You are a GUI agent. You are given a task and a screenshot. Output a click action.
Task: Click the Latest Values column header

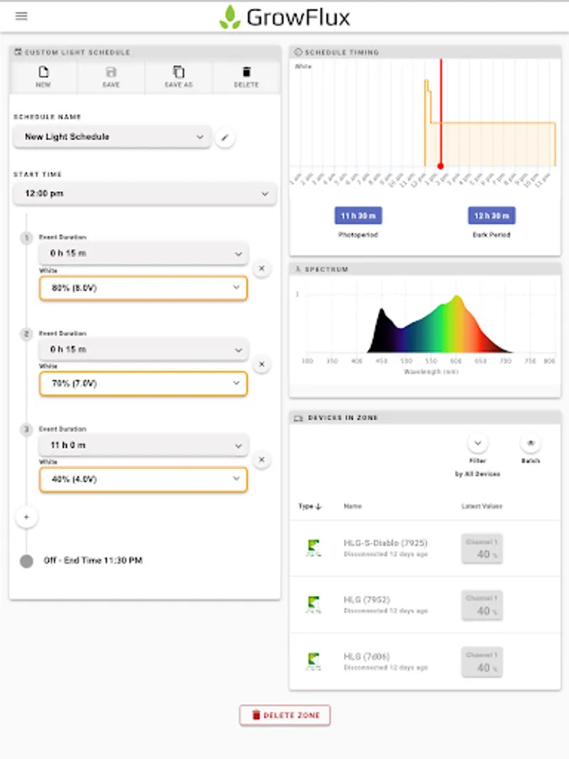click(x=482, y=506)
